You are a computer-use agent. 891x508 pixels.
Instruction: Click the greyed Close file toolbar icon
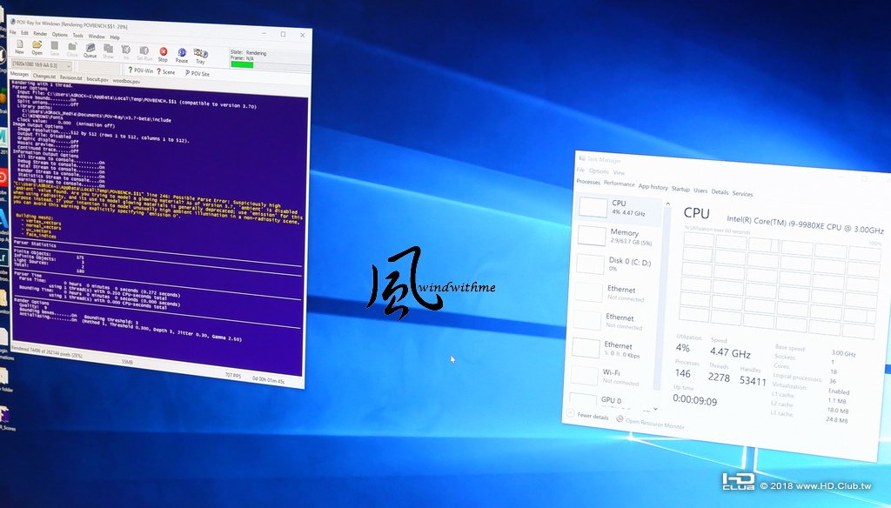(x=72, y=50)
